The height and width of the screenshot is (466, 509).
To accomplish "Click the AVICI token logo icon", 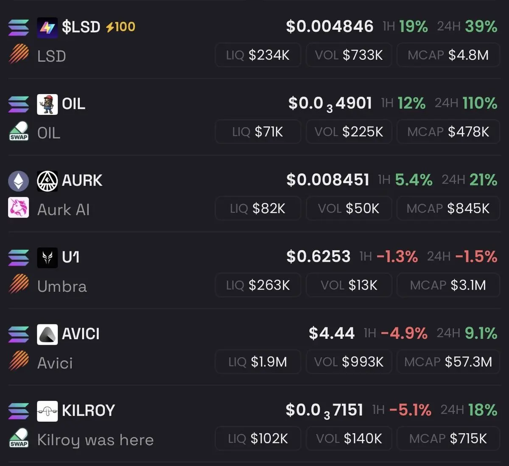I will coord(47,335).
